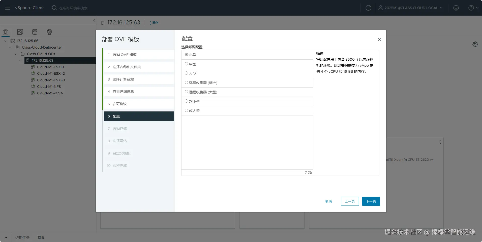Click the global search magnifier icon
Image resolution: width=482 pixels, height=242 pixels.
(x=54, y=8)
